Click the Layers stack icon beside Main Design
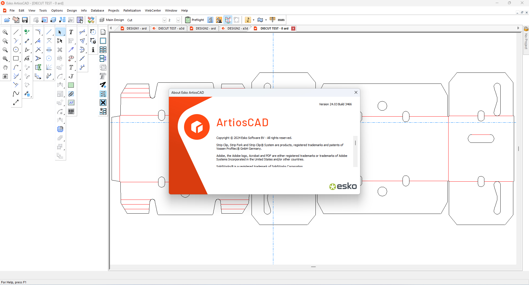Image resolution: width=529 pixels, height=285 pixels. coord(102,20)
